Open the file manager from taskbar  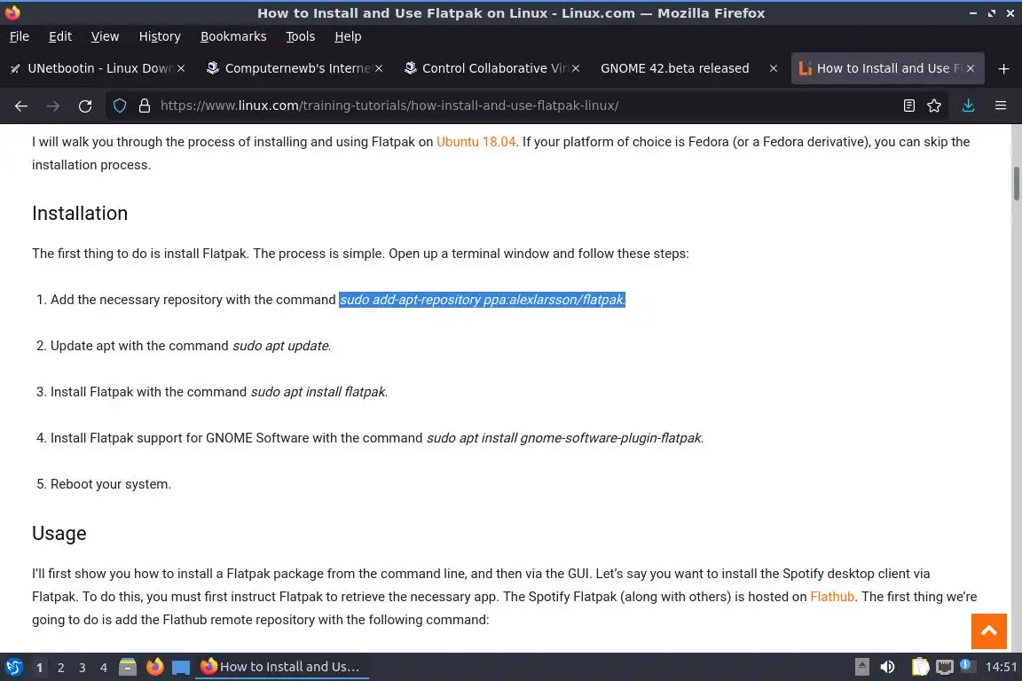click(x=128, y=667)
